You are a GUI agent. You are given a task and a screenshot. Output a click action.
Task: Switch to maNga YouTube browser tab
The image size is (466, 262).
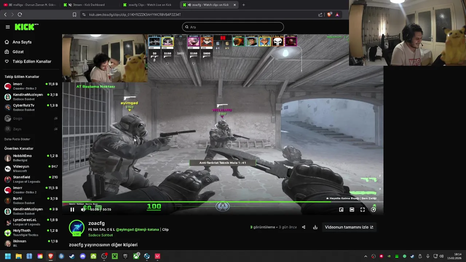[x=30, y=5]
